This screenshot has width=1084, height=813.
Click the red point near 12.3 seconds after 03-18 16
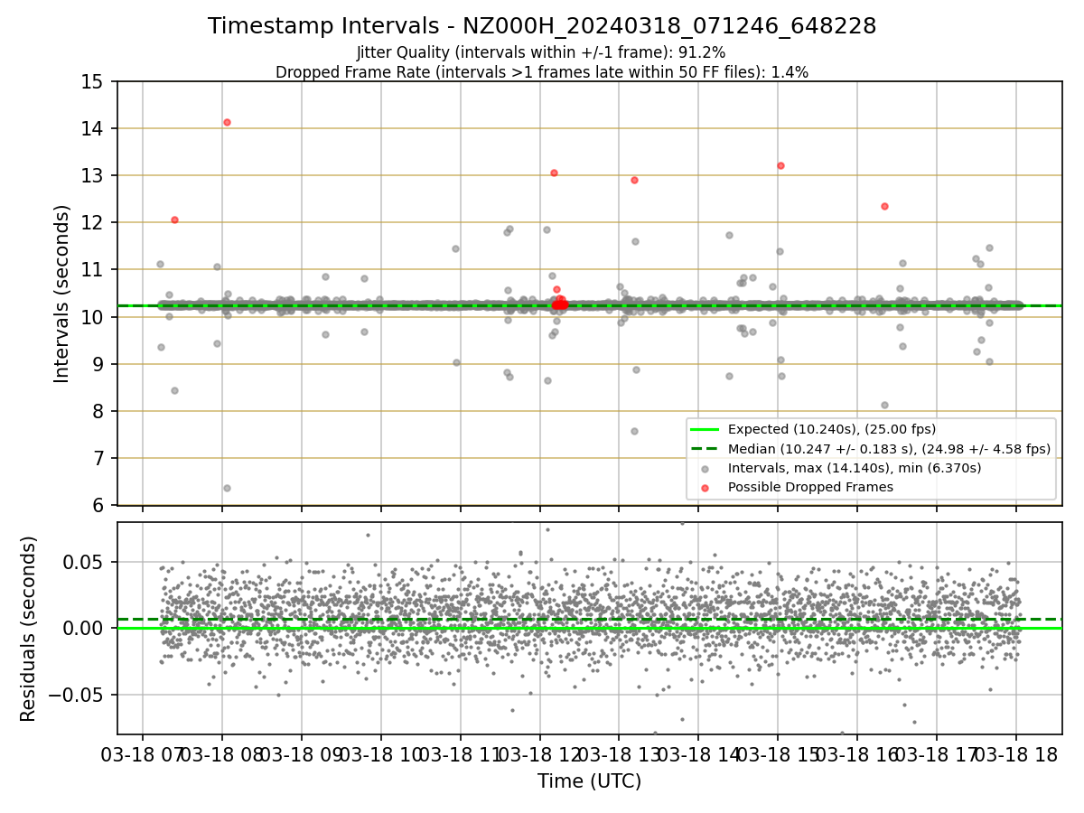[x=884, y=206]
